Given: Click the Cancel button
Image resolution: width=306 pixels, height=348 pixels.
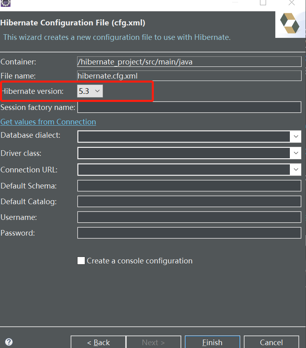Looking at the screenshot, I should (x=271, y=342).
